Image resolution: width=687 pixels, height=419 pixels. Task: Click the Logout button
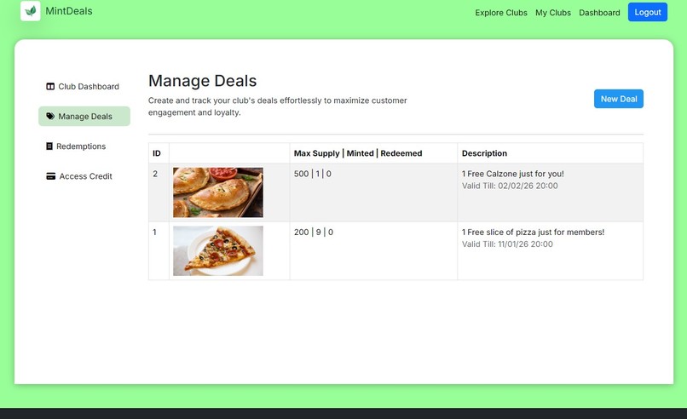648,12
